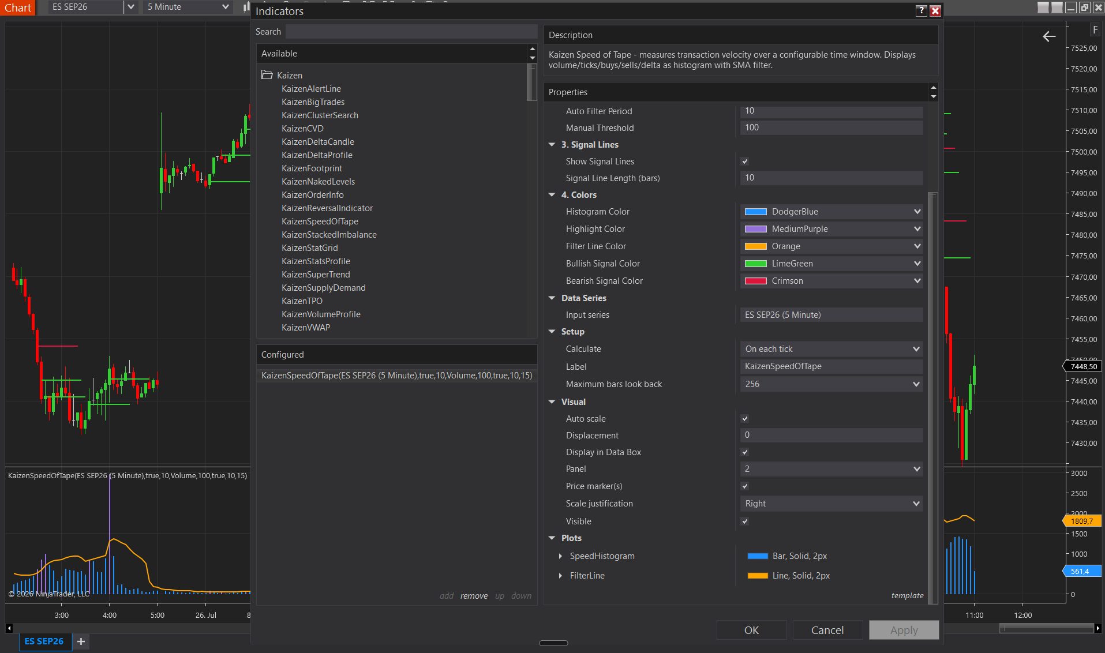Image resolution: width=1105 pixels, height=653 pixels.
Task: Collapse the Plots section
Action: click(552, 538)
